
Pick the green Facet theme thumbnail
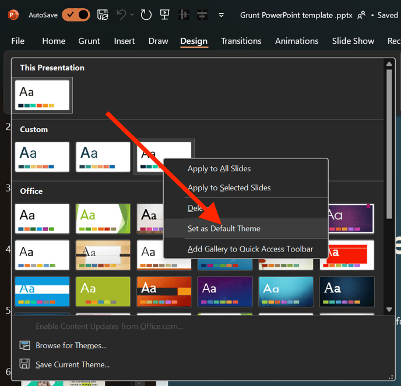[x=103, y=218]
